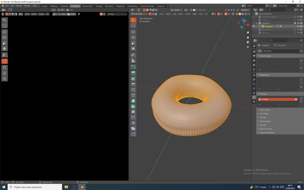
Task: Open the Edit Mode dropdown
Action: (139, 14)
